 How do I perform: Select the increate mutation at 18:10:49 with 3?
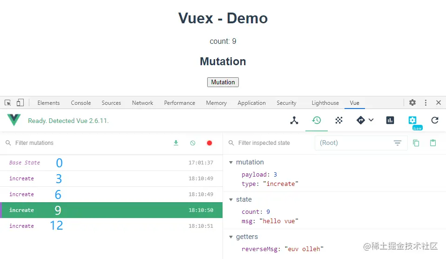(x=111, y=179)
